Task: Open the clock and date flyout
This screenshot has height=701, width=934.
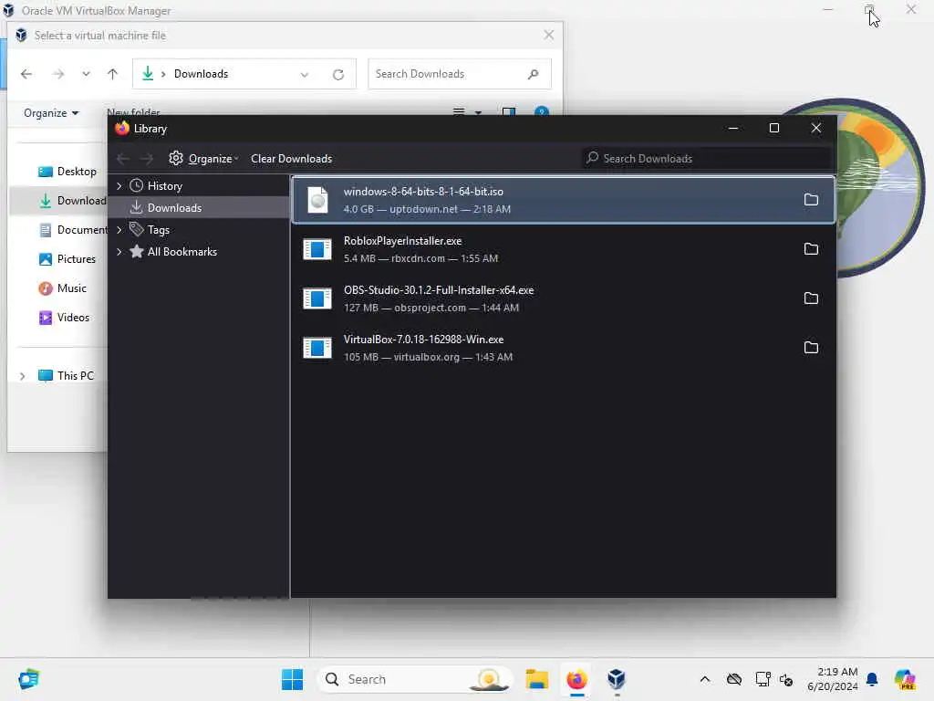Action: (x=832, y=679)
